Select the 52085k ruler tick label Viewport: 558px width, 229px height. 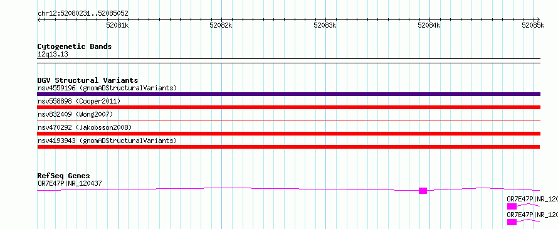click(533, 25)
